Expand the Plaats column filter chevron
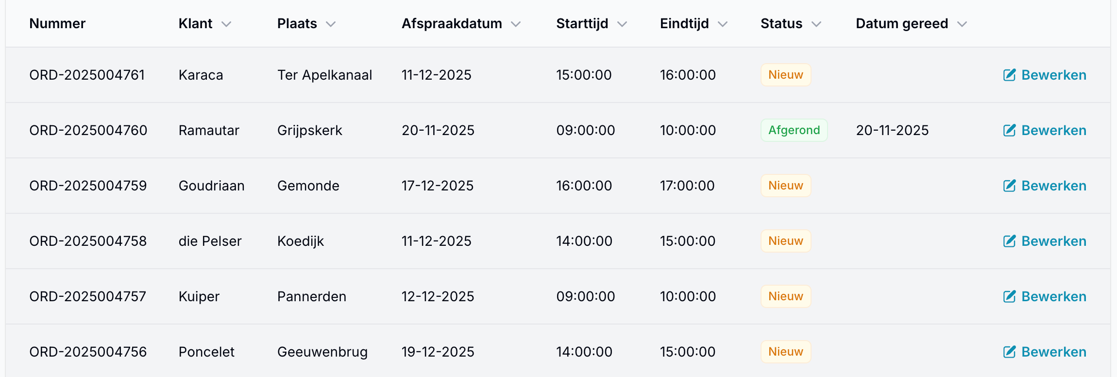Screen dimensions: 1117x377 pyautogui.click(x=331, y=23)
